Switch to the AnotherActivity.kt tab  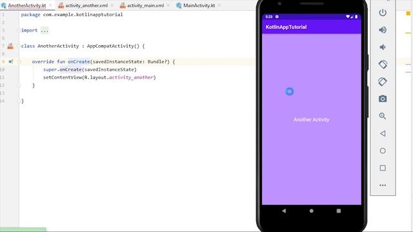[x=27, y=5]
